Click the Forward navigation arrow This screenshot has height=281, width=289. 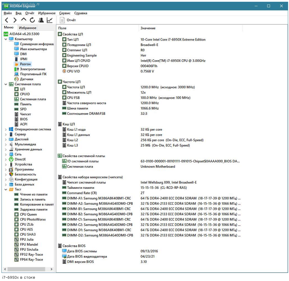(15, 20)
